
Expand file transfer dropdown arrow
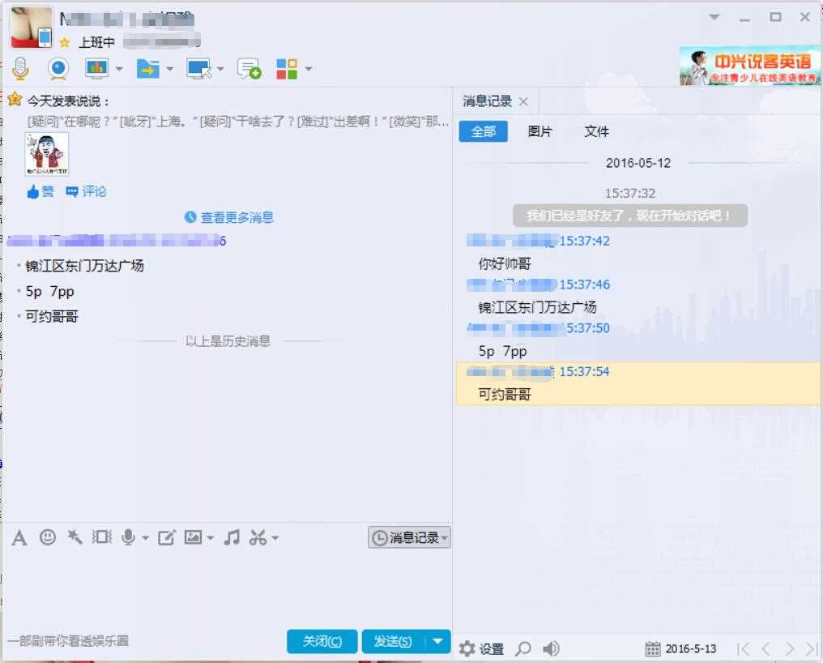point(169,69)
